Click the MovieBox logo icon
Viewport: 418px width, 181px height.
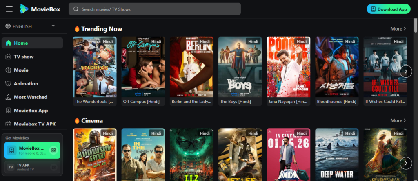click(x=24, y=9)
